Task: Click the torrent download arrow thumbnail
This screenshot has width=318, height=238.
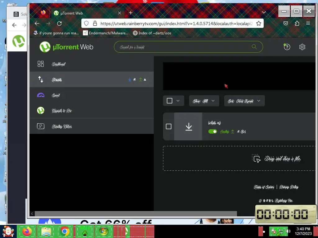Action: click(x=189, y=126)
